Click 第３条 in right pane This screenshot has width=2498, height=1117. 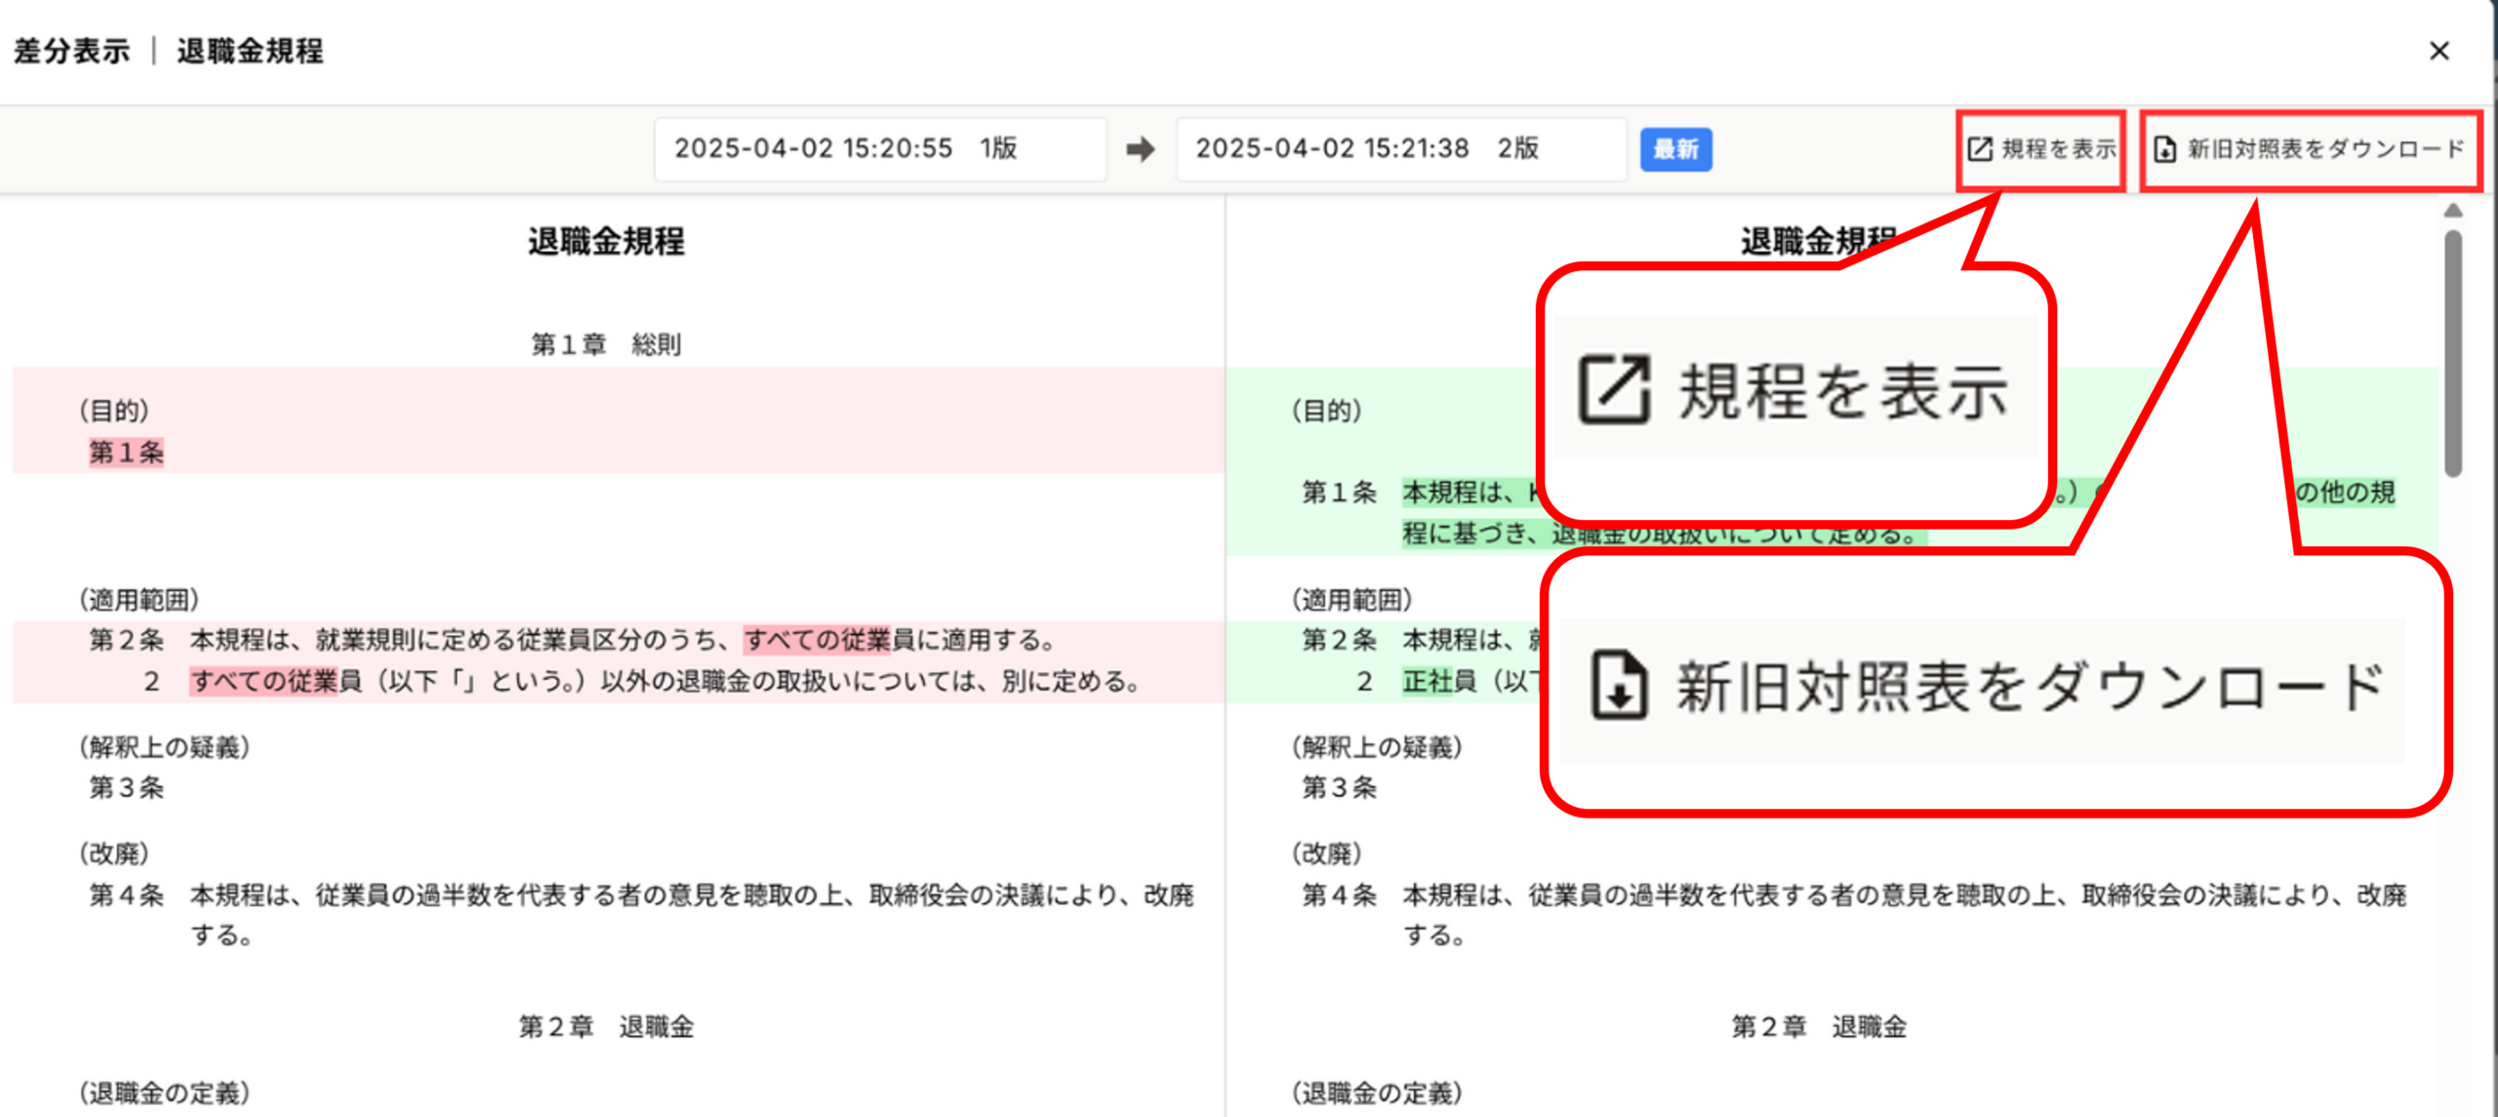pos(1340,787)
